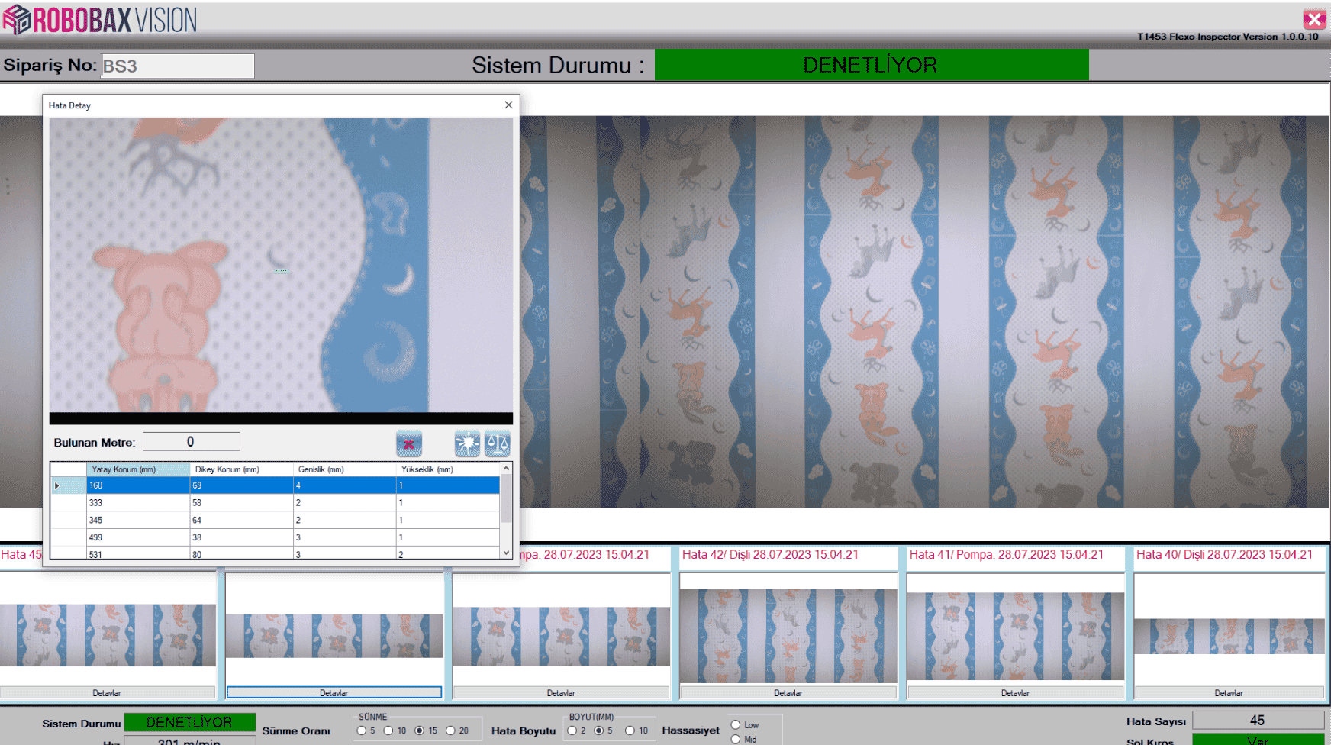1331x745 pixels.
Task: Click the T1453 Flexo Inspector Version text
Action: pos(1227,37)
